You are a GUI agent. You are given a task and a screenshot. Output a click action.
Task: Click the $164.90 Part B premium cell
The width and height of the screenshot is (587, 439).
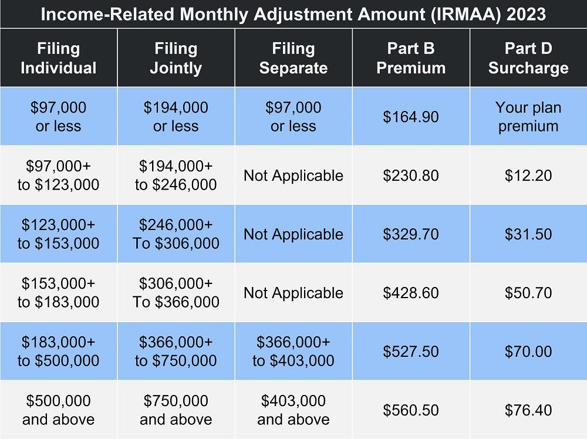[411, 117]
